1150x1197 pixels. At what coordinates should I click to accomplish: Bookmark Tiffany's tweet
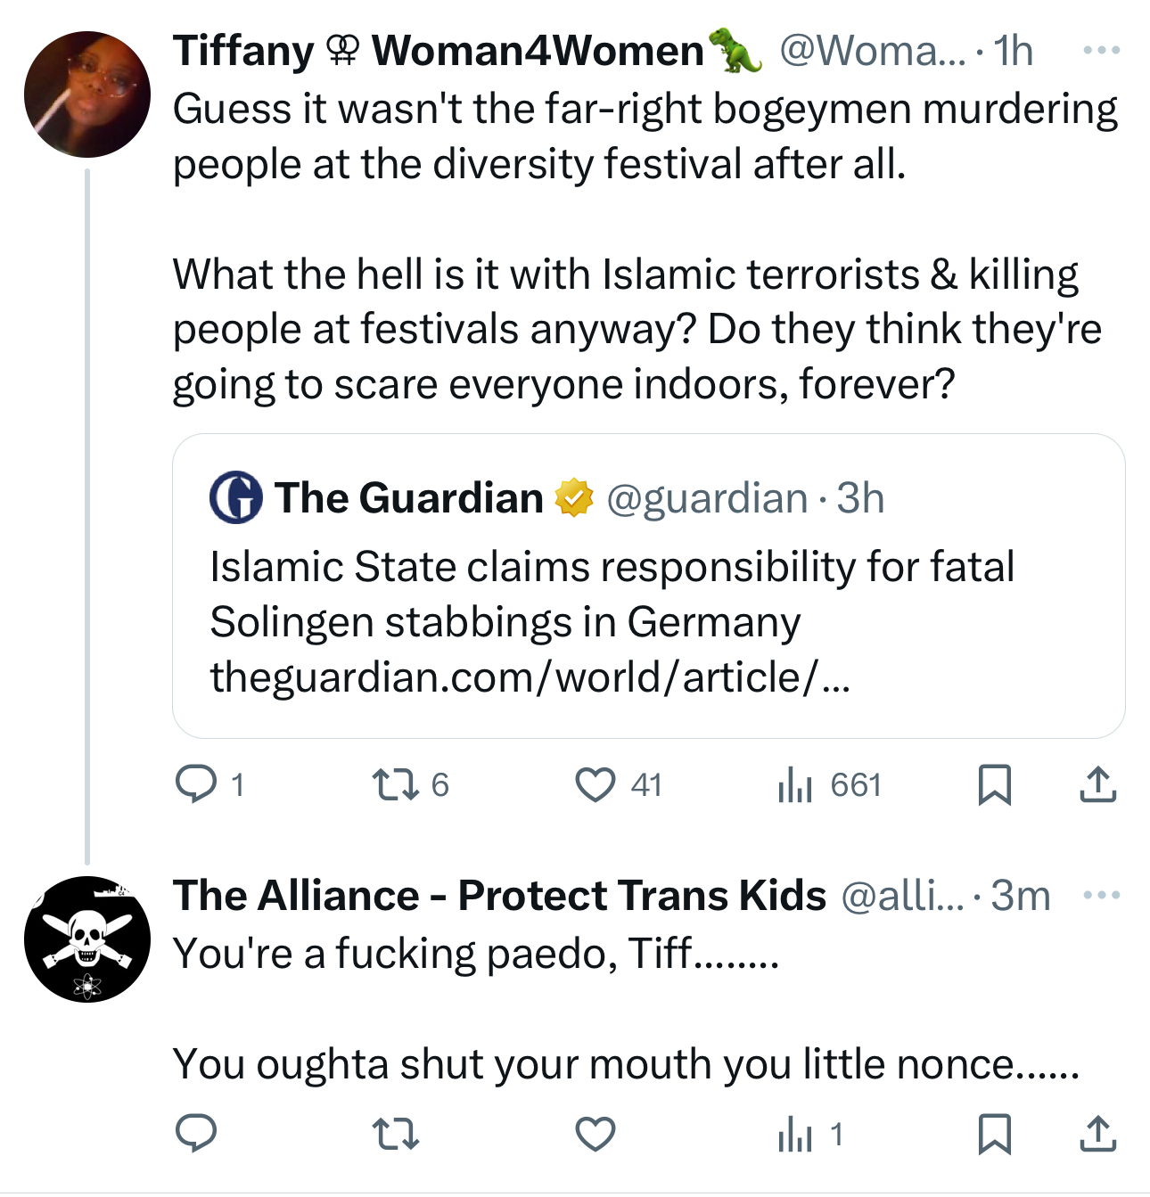[994, 784]
